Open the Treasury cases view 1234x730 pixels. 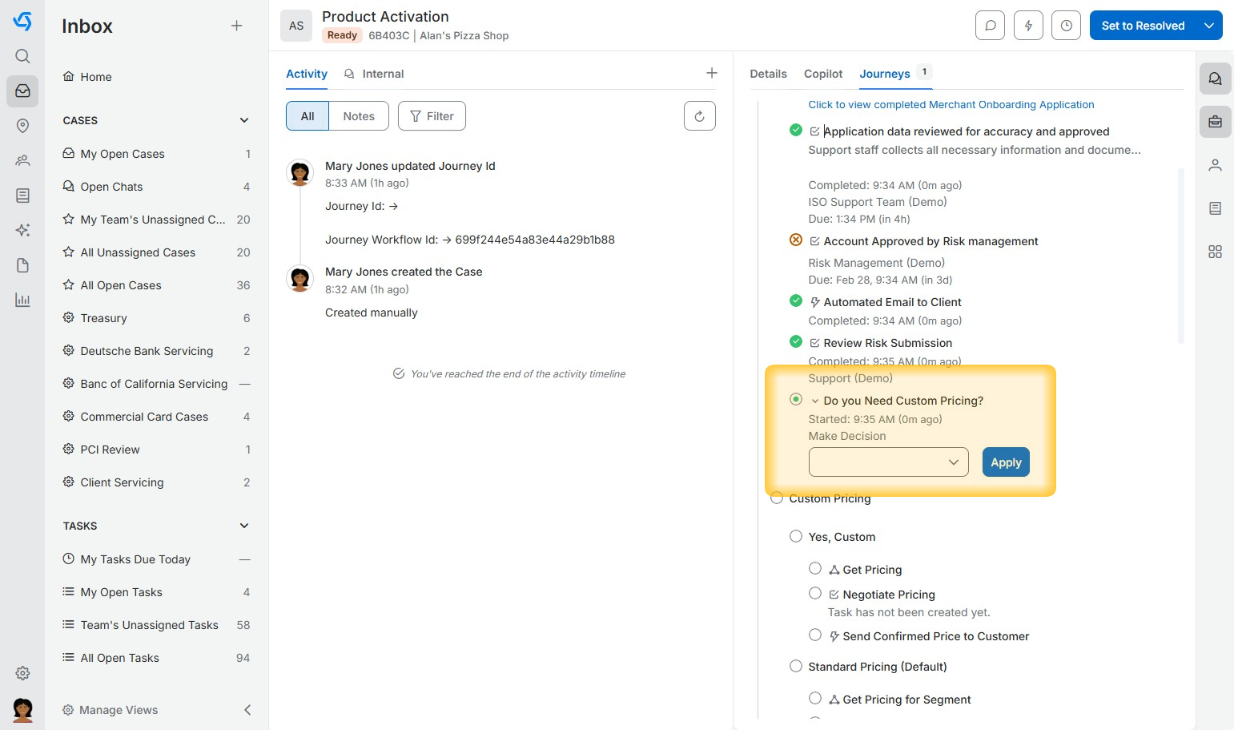click(x=104, y=318)
